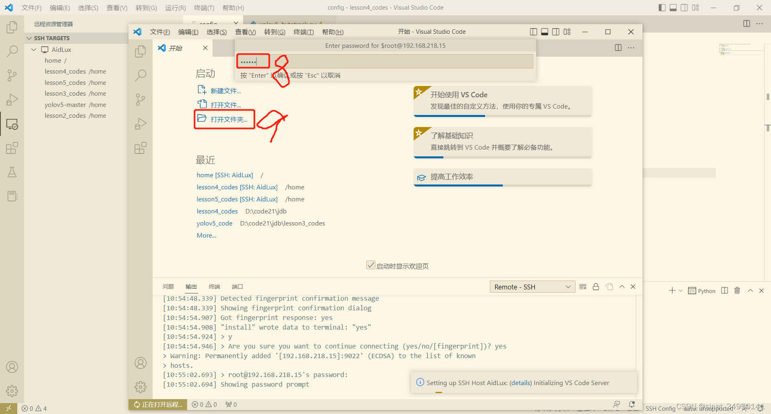This screenshot has height=414, width=771.
Task: Click 打开文件... link
Action: (x=226, y=105)
